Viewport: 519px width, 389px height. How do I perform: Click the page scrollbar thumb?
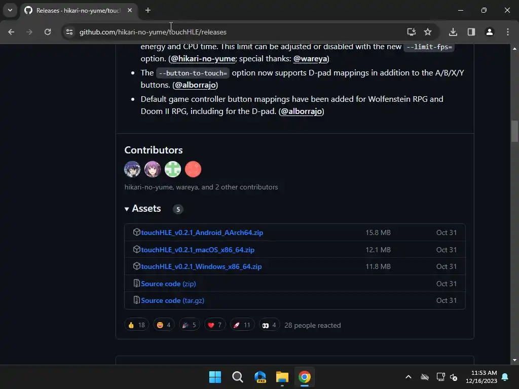[514, 131]
